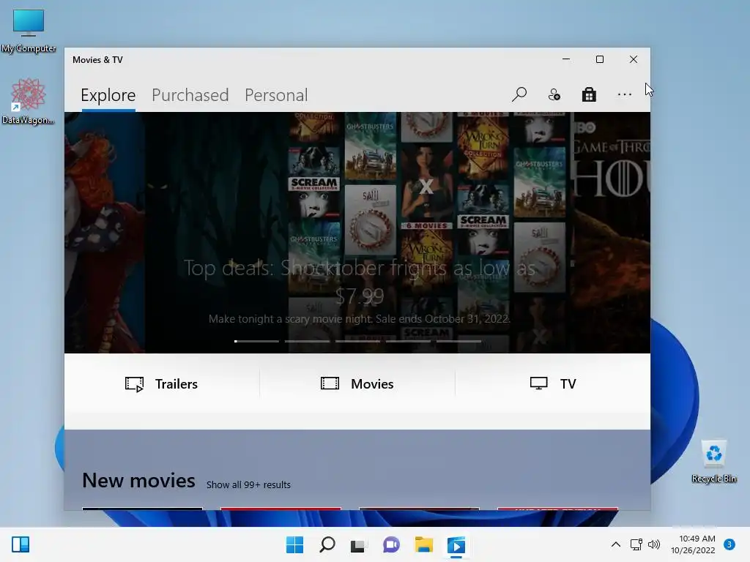Open the Widgets panel icon
Image resolution: width=750 pixels, height=562 pixels.
[x=21, y=544]
